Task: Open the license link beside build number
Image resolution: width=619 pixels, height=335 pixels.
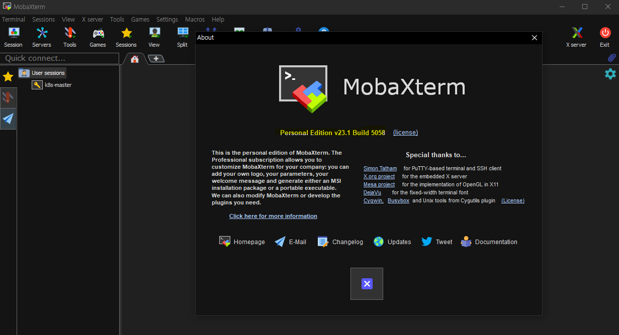Action: point(405,133)
